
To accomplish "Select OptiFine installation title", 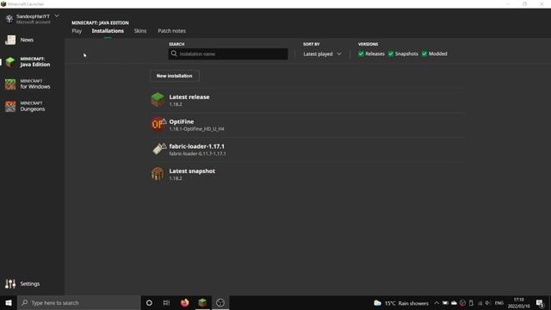I will [182, 121].
